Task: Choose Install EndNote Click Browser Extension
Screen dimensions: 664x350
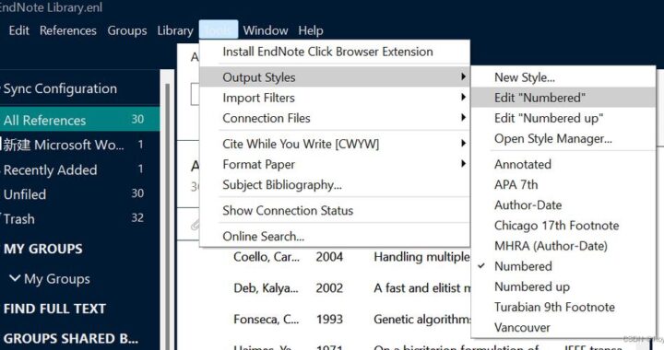Action: pyautogui.click(x=335, y=52)
